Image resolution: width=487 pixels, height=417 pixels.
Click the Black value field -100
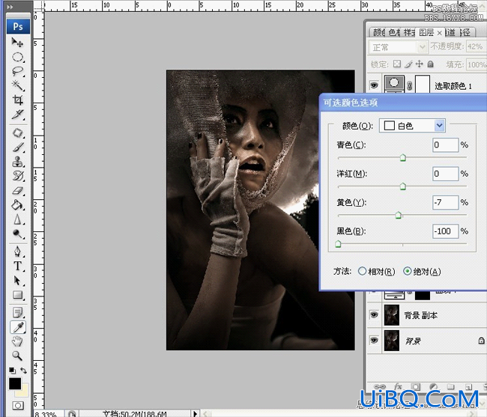tap(445, 231)
